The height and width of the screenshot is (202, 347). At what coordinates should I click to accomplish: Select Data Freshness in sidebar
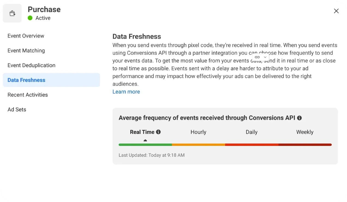tap(51, 80)
